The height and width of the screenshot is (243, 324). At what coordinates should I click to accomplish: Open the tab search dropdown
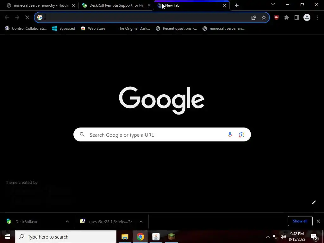273,4
